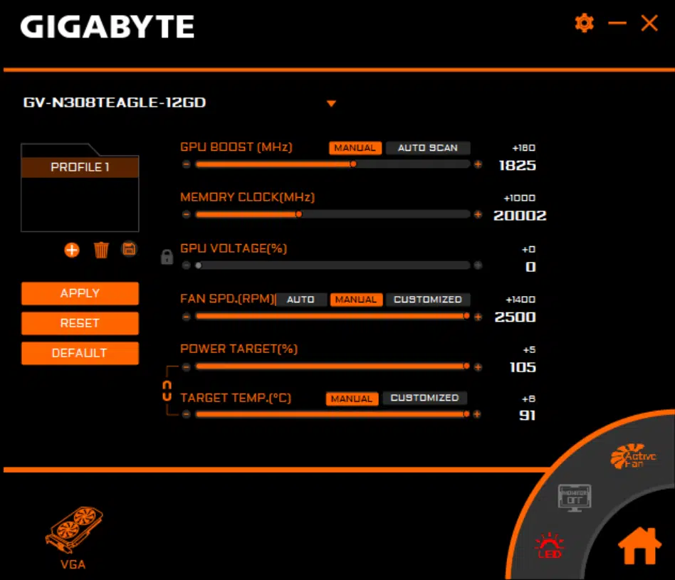Delete profile using trash icon
This screenshot has width=675, height=580.
[100, 250]
